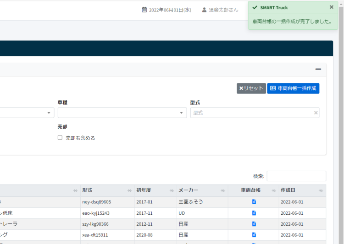Open vehicle ledger file for ney-dsq89605 row

coord(254,202)
